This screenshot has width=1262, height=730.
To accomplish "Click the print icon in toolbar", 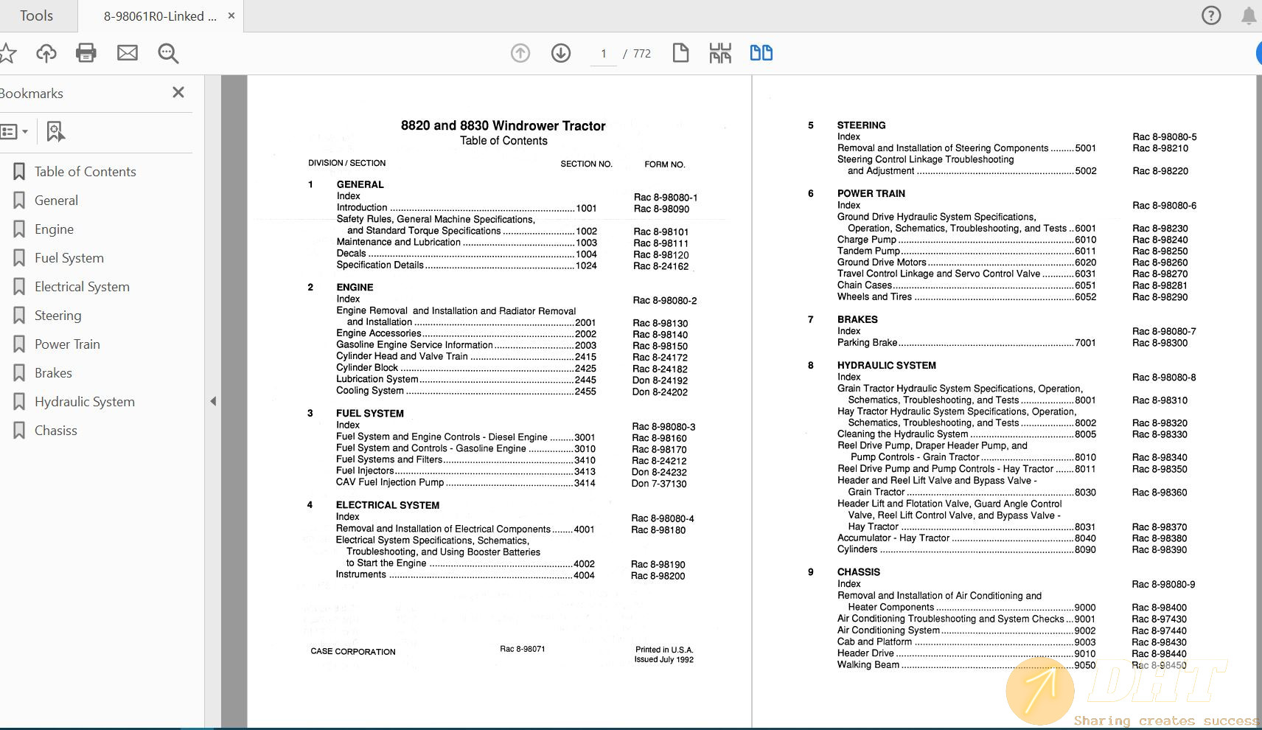I will (x=86, y=53).
